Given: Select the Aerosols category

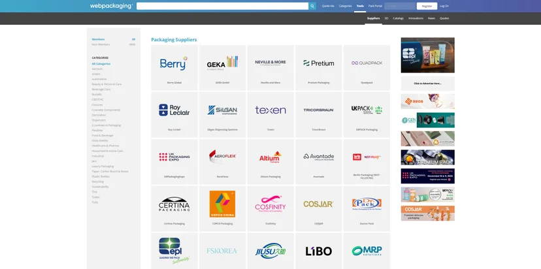Looking at the screenshot, I should pos(97,69).
